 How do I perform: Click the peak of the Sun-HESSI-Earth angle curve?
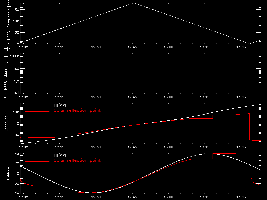(134, 3)
